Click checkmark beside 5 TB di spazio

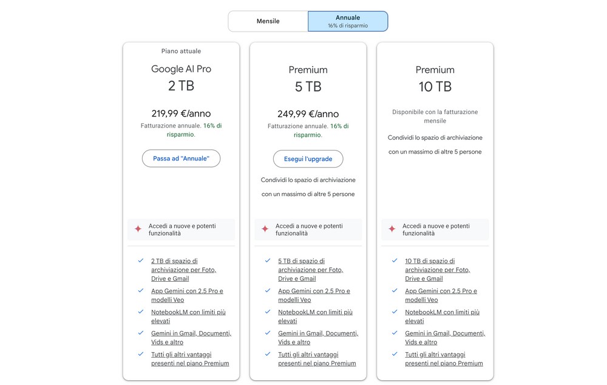[x=268, y=261]
